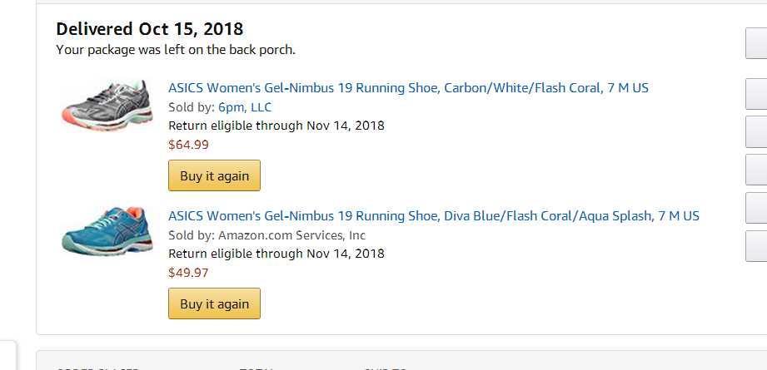The image size is (767, 370).
Task: Click the $64.99 price
Action: [188, 145]
